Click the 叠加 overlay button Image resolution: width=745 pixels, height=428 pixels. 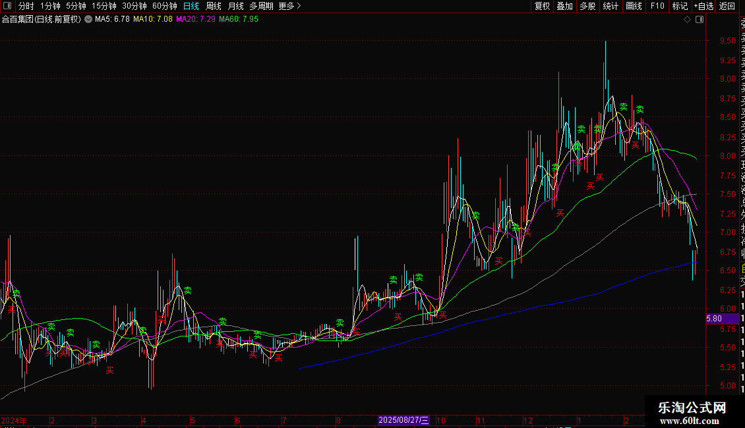(565, 6)
